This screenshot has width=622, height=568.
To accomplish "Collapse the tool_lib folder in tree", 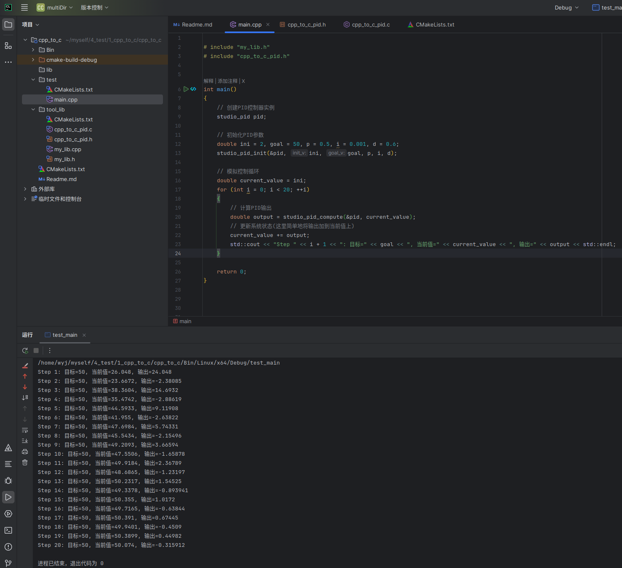I will [x=33, y=109].
